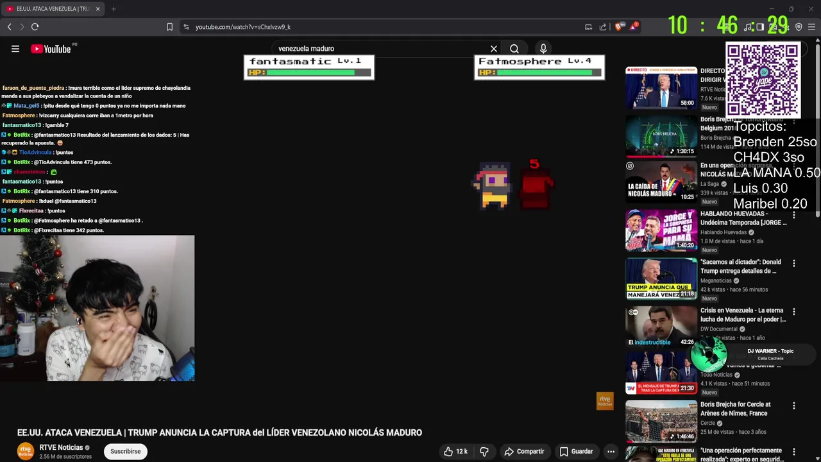Bookmark this page from the address bar

click(x=169, y=27)
